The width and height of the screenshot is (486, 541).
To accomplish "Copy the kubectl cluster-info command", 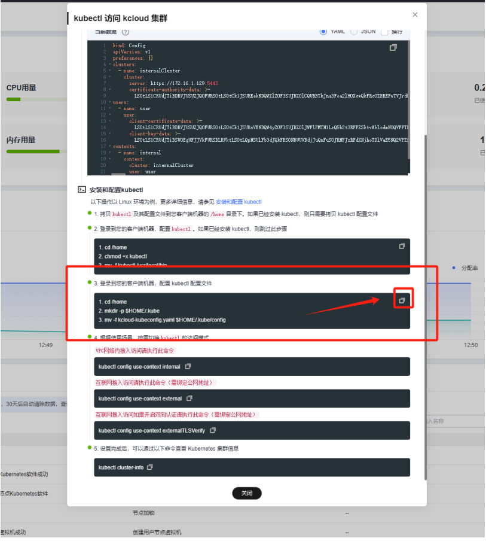I will pos(150,467).
